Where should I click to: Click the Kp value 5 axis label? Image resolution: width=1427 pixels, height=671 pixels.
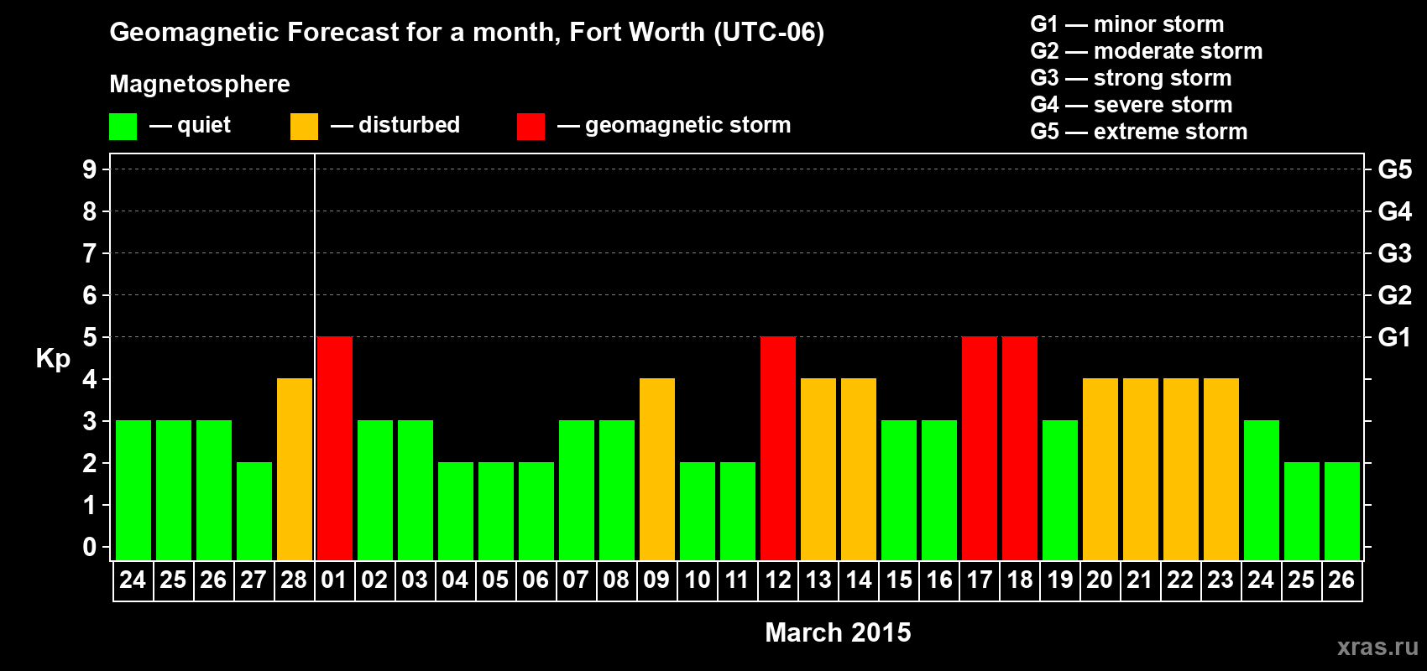[90, 337]
